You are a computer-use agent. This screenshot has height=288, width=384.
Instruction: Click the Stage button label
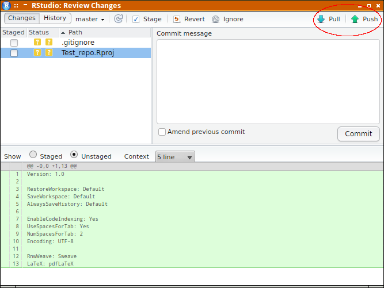click(x=153, y=19)
